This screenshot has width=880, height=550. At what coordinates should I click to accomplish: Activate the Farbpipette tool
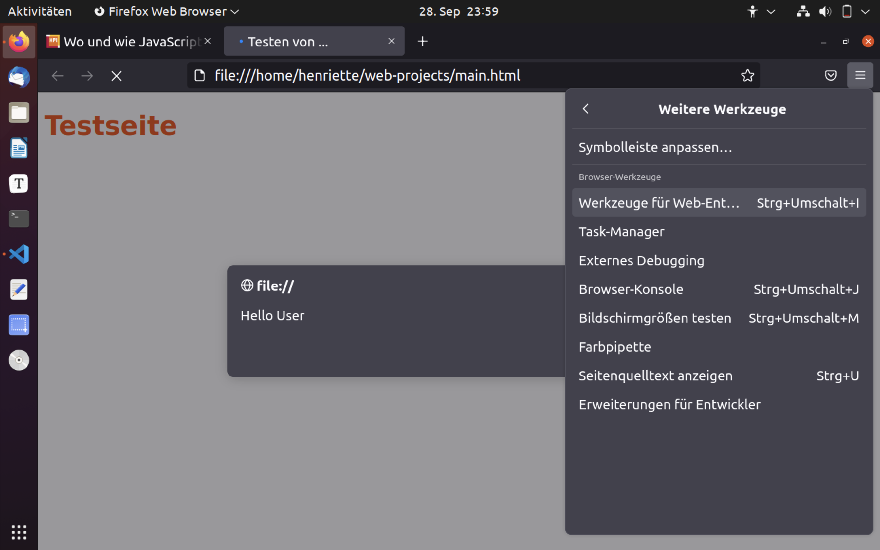pyautogui.click(x=719, y=347)
